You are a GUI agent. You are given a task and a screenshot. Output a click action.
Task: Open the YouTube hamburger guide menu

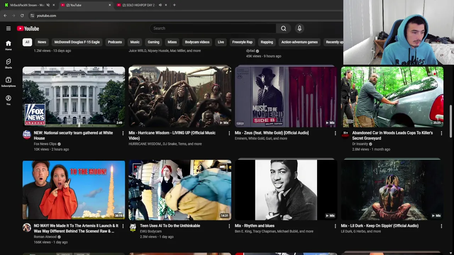[9, 28]
